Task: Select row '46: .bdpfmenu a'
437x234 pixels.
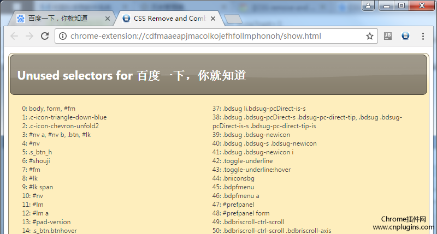Action: coord(236,196)
